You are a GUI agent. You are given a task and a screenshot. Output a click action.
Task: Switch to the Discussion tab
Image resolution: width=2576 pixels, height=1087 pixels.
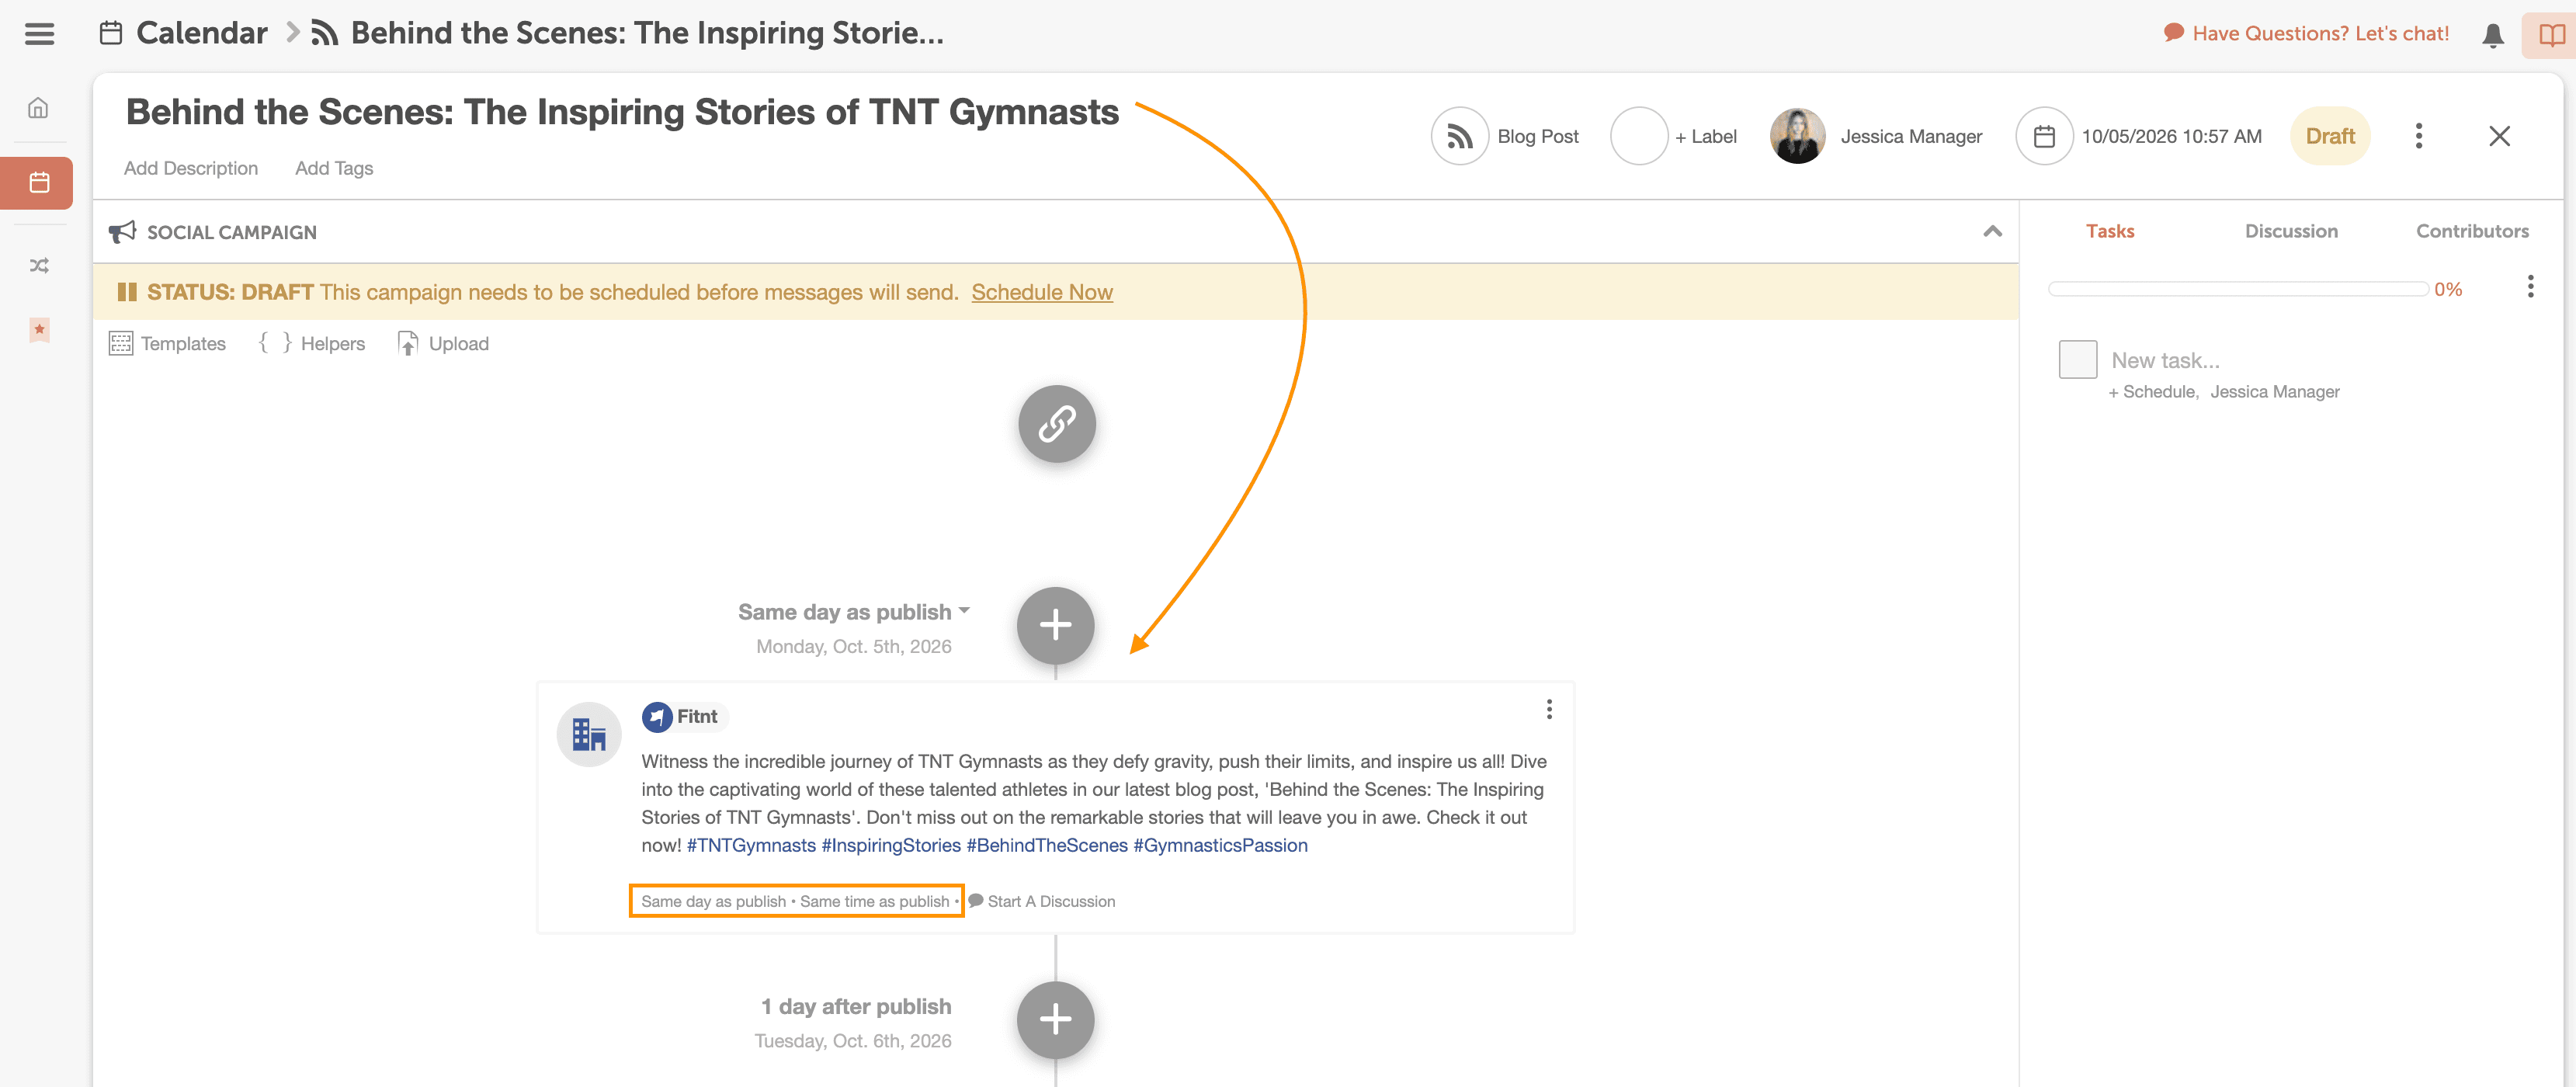coord(2290,231)
